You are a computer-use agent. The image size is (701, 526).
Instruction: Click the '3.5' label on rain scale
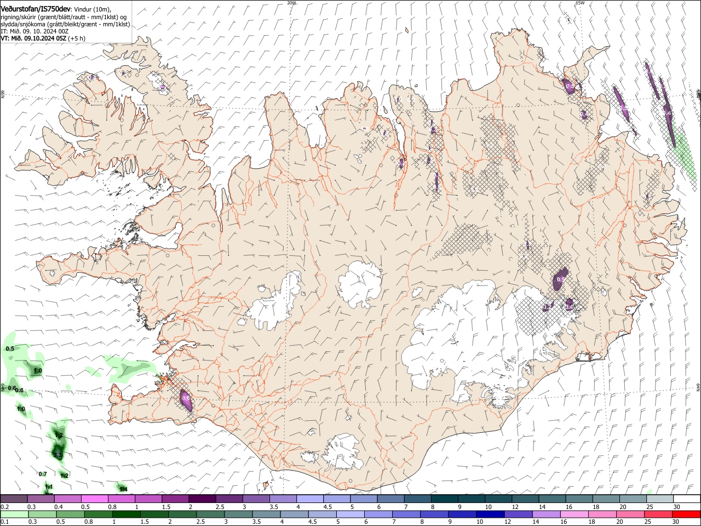[x=256, y=522]
